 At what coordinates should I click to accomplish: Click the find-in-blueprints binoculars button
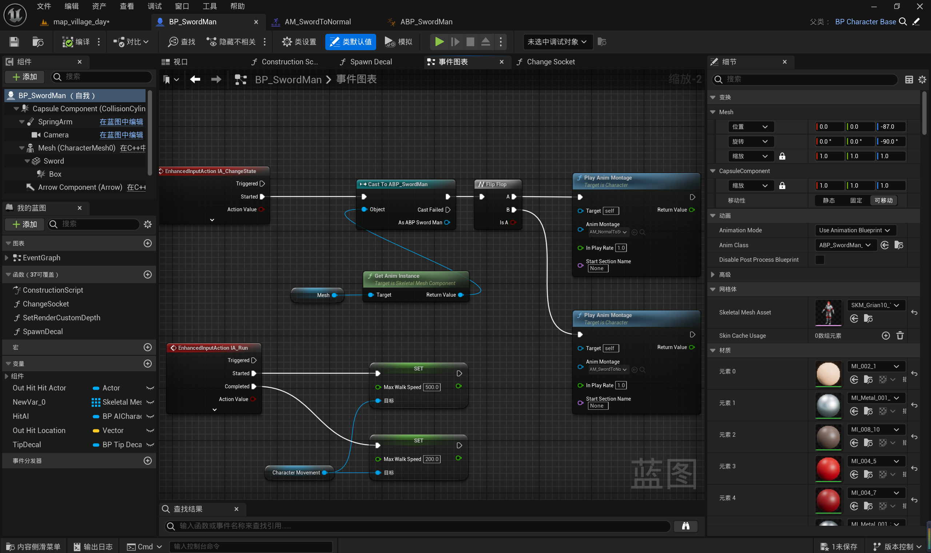pos(685,526)
